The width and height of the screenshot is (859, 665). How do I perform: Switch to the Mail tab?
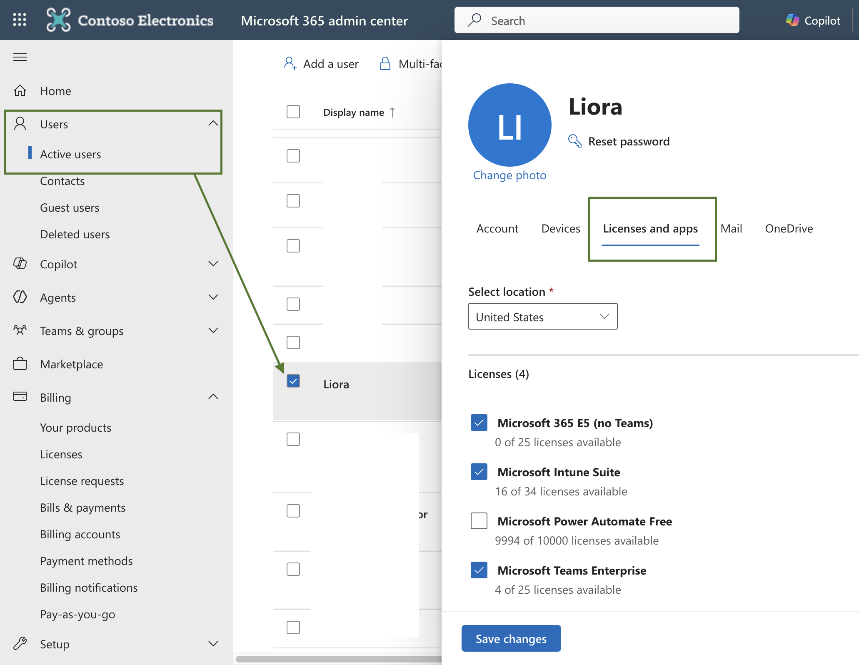click(732, 228)
